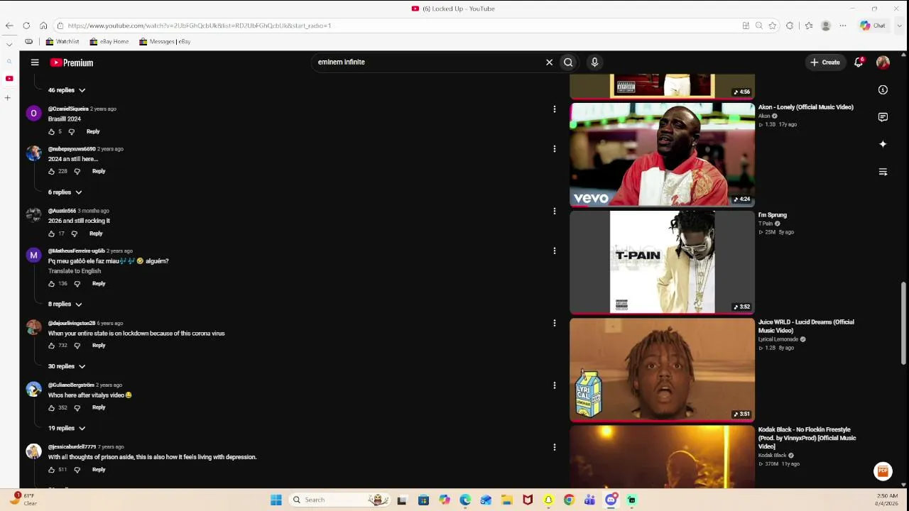
Task: Play Akon - Lonely video thumbnail
Action: pos(662,154)
